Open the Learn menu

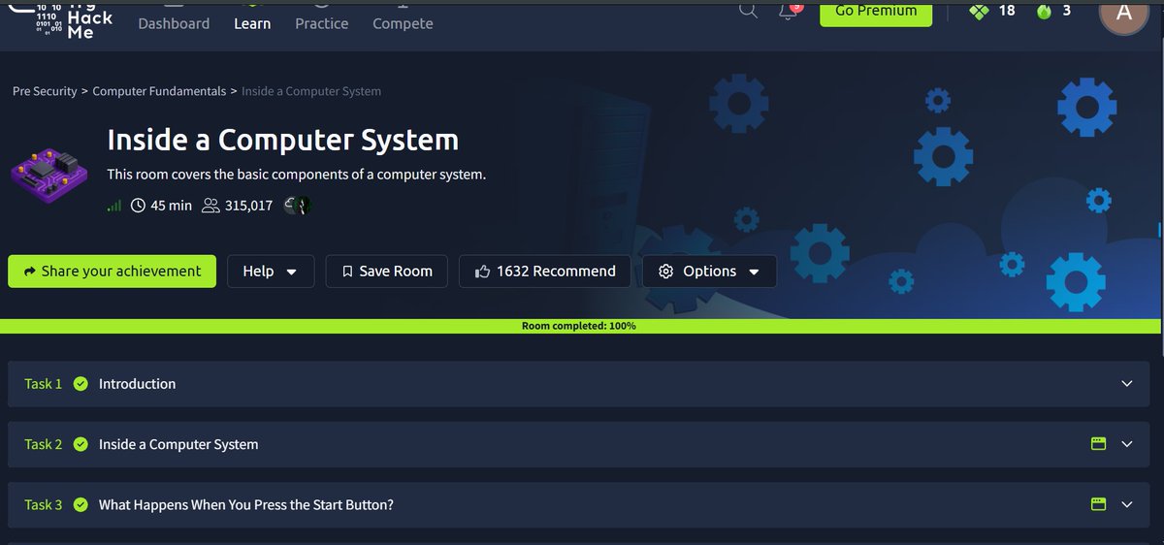pos(252,23)
